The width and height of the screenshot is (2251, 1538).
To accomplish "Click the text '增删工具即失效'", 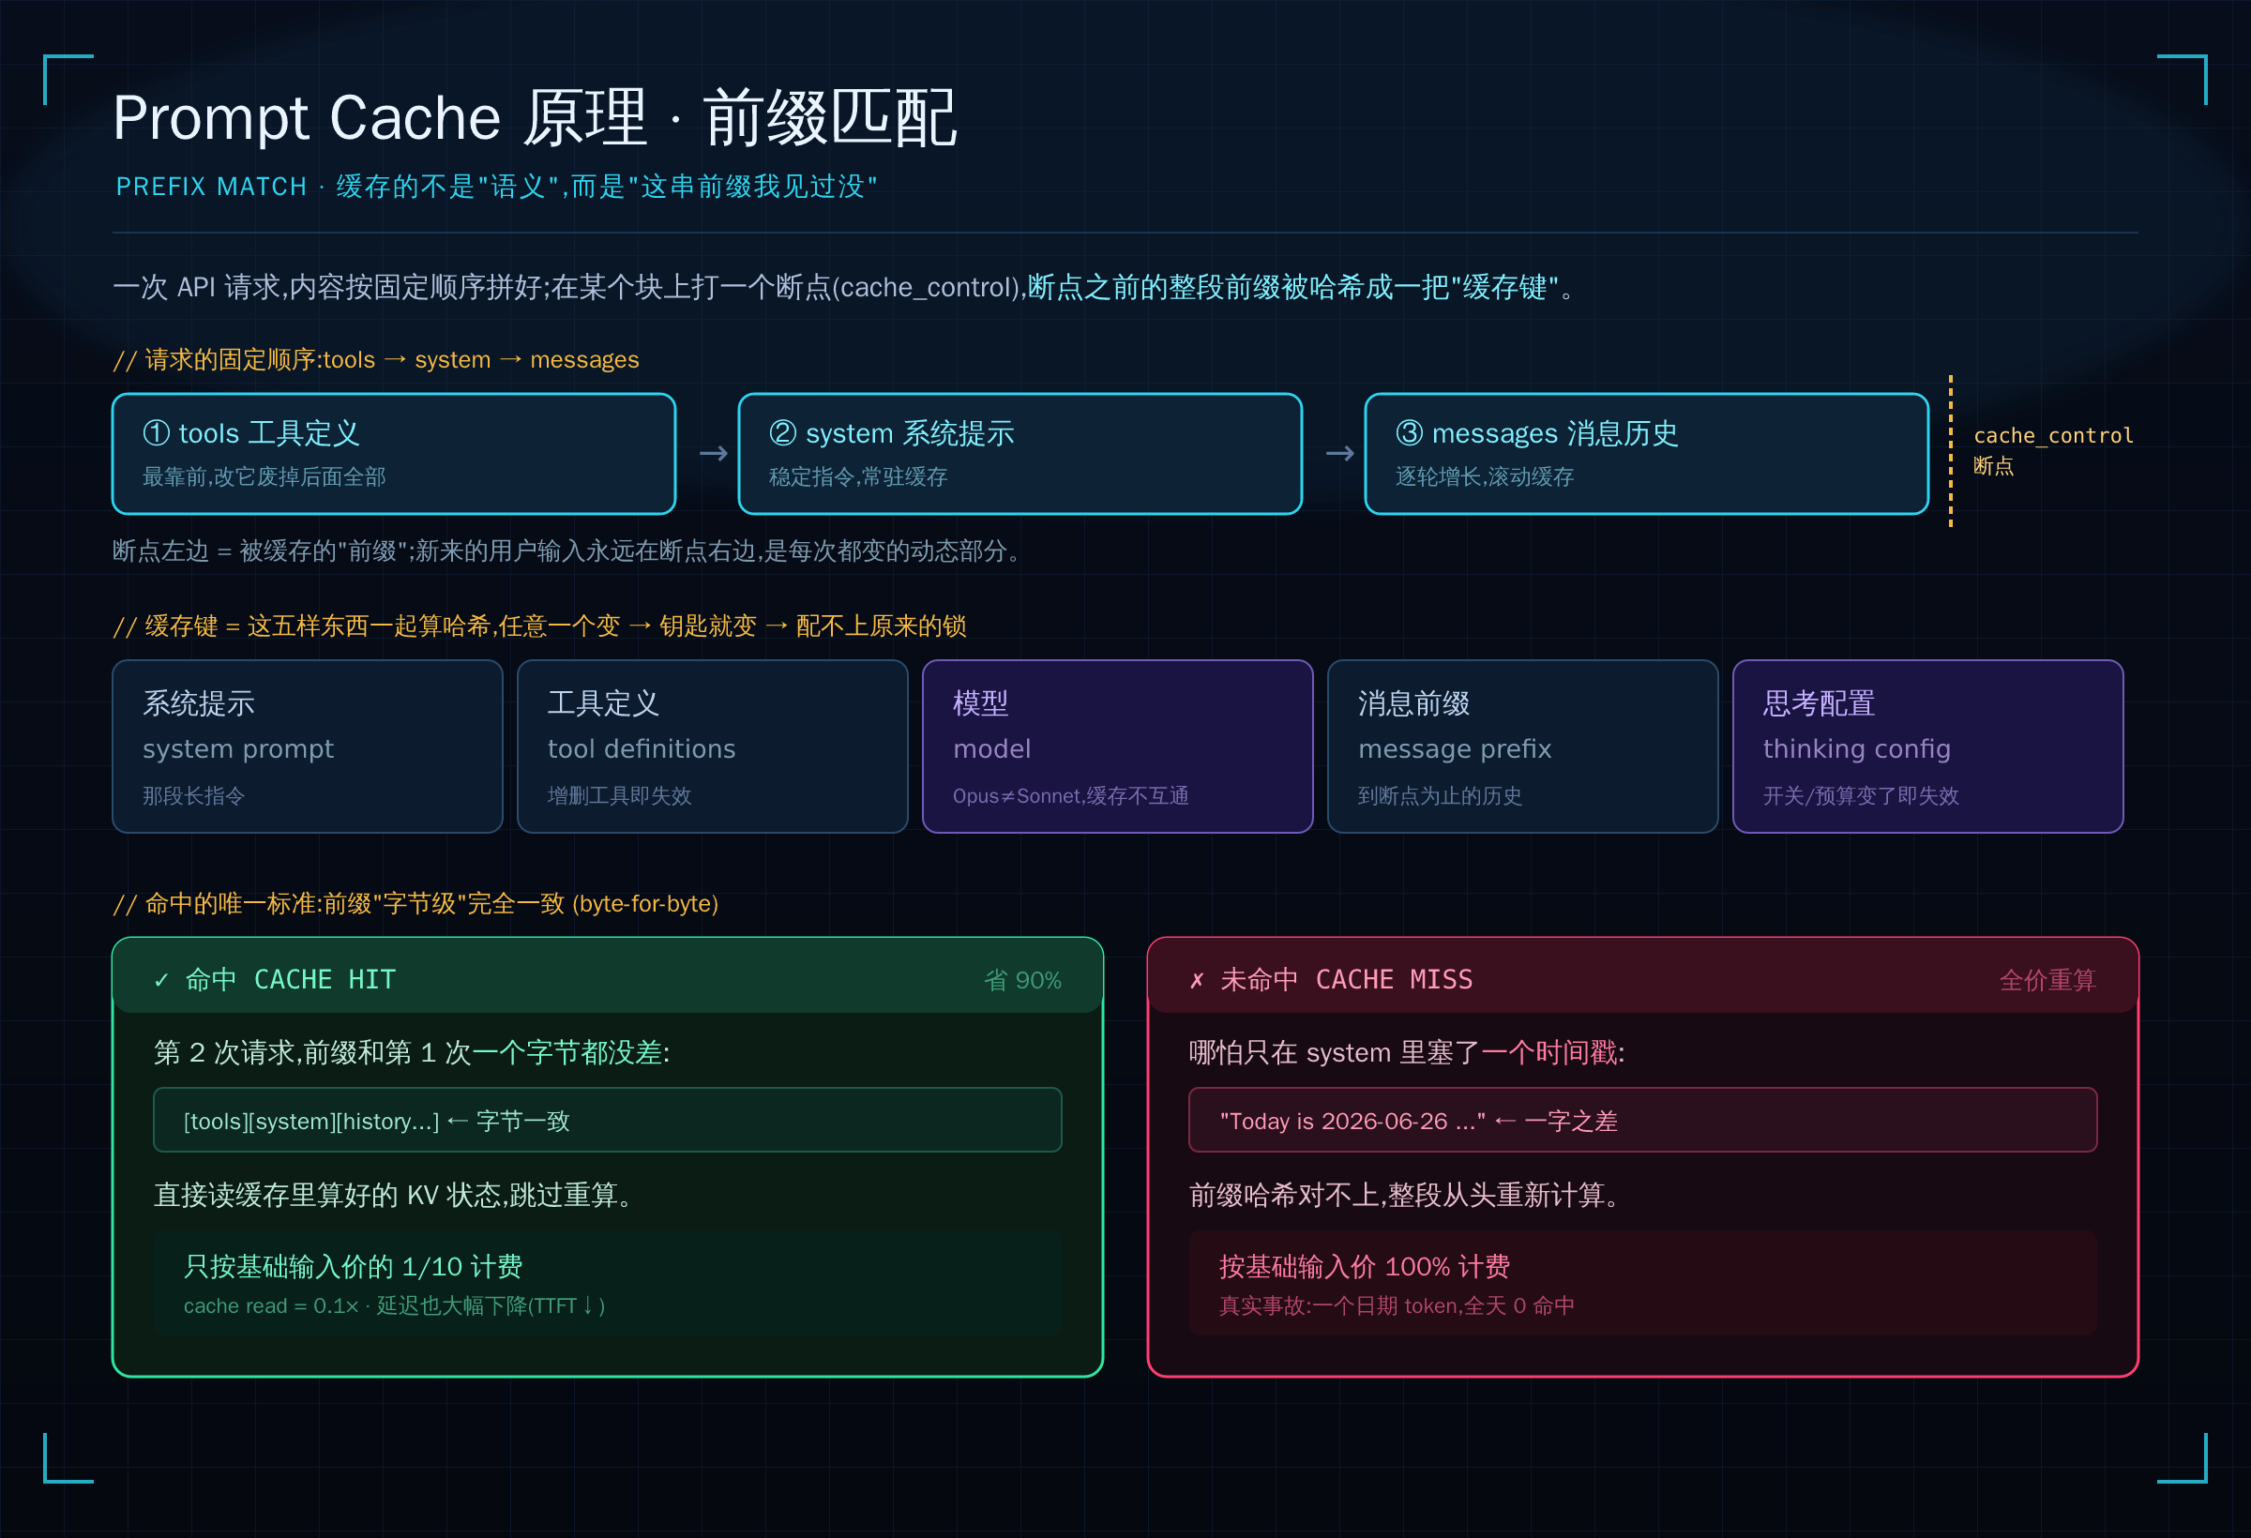I will click(x=619, y=796).
